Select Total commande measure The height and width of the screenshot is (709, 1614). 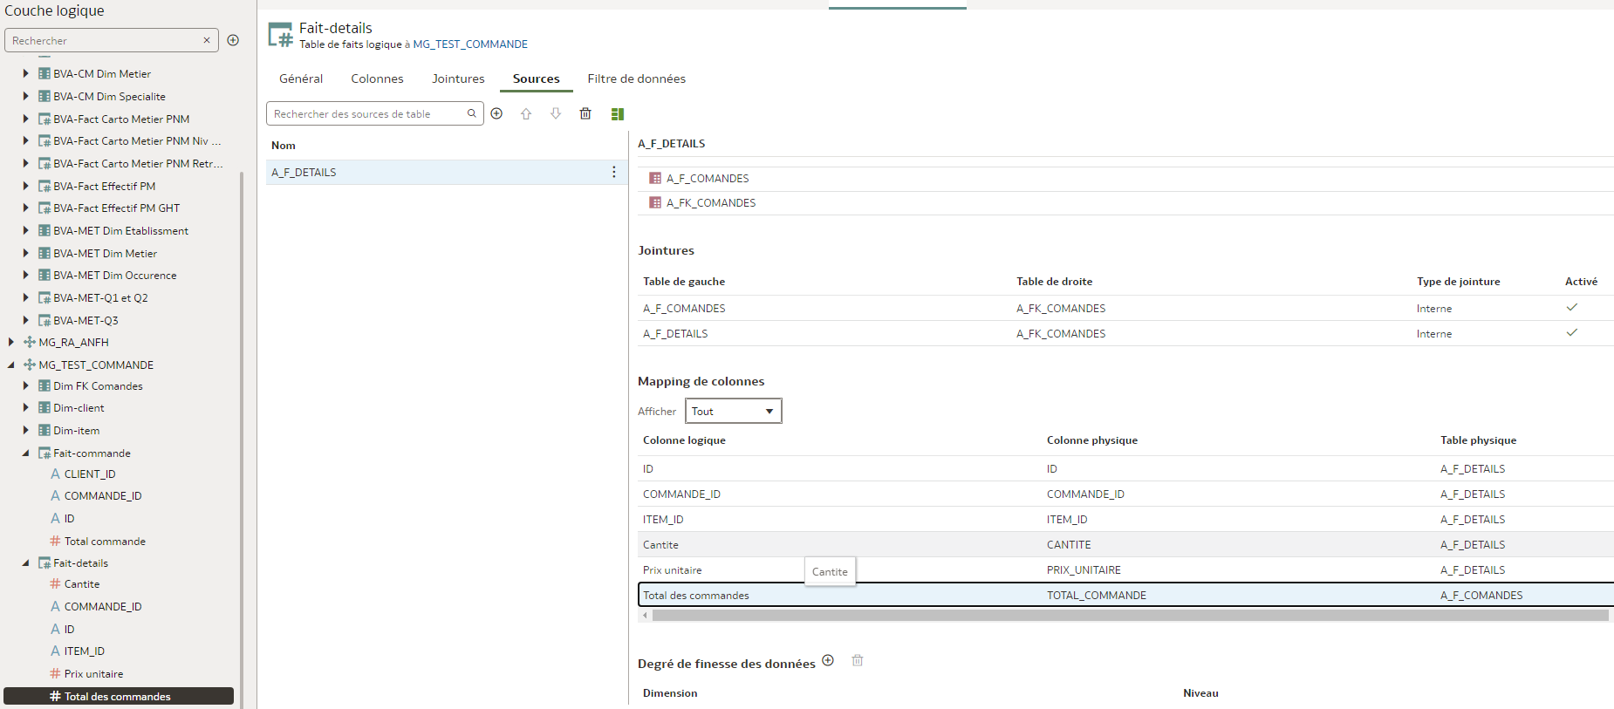105,541
